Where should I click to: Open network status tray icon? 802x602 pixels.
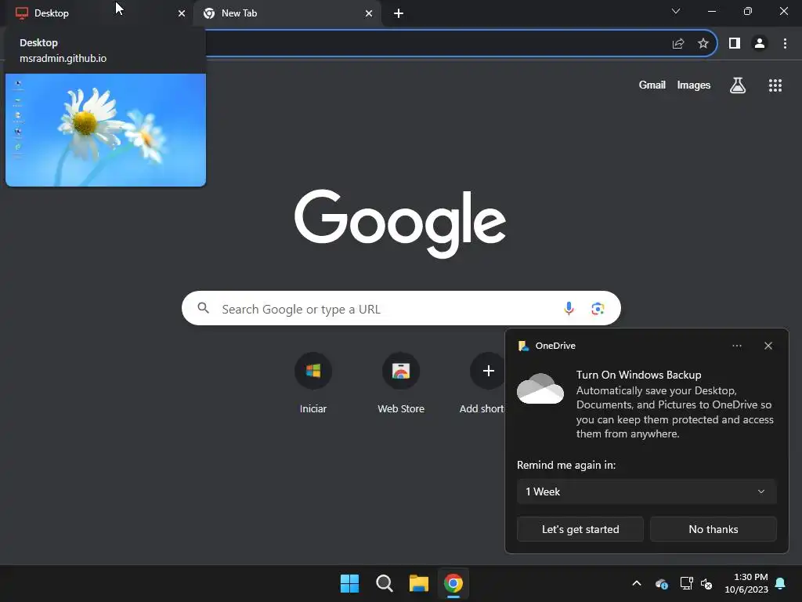(686, 583)
